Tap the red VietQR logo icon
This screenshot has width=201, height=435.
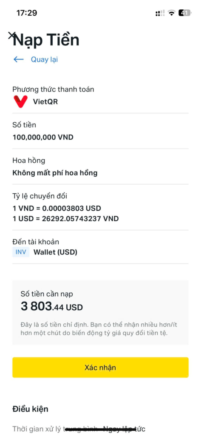point(20,102)
